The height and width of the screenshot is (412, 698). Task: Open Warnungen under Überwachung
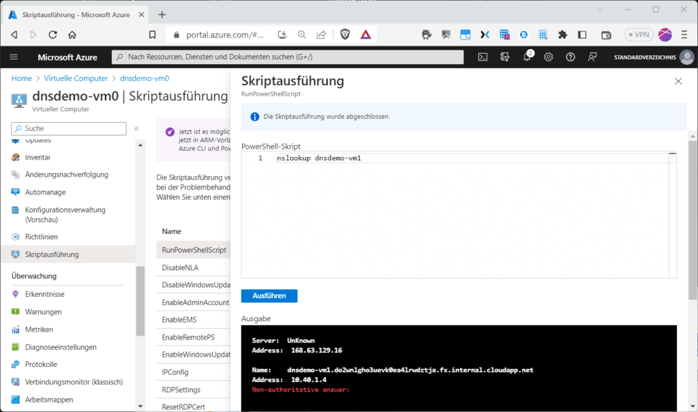[x=43, y=312]
